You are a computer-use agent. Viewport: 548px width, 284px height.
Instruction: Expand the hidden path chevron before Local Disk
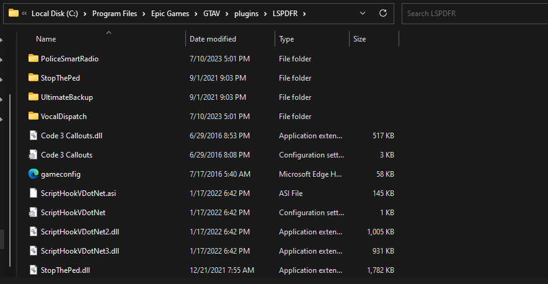[x=24, y=13]
